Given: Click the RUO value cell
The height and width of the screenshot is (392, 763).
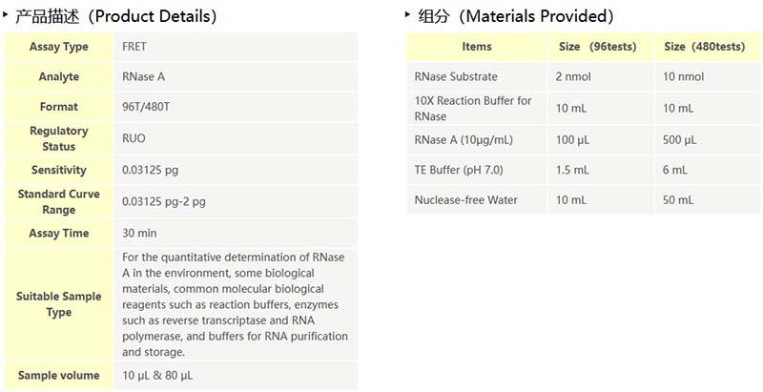Looking at the screenshot, I should [x=134, y=138].
